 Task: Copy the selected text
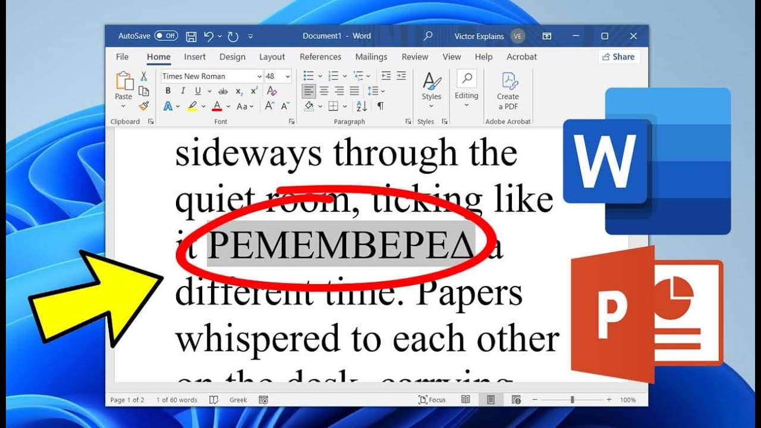143,91
